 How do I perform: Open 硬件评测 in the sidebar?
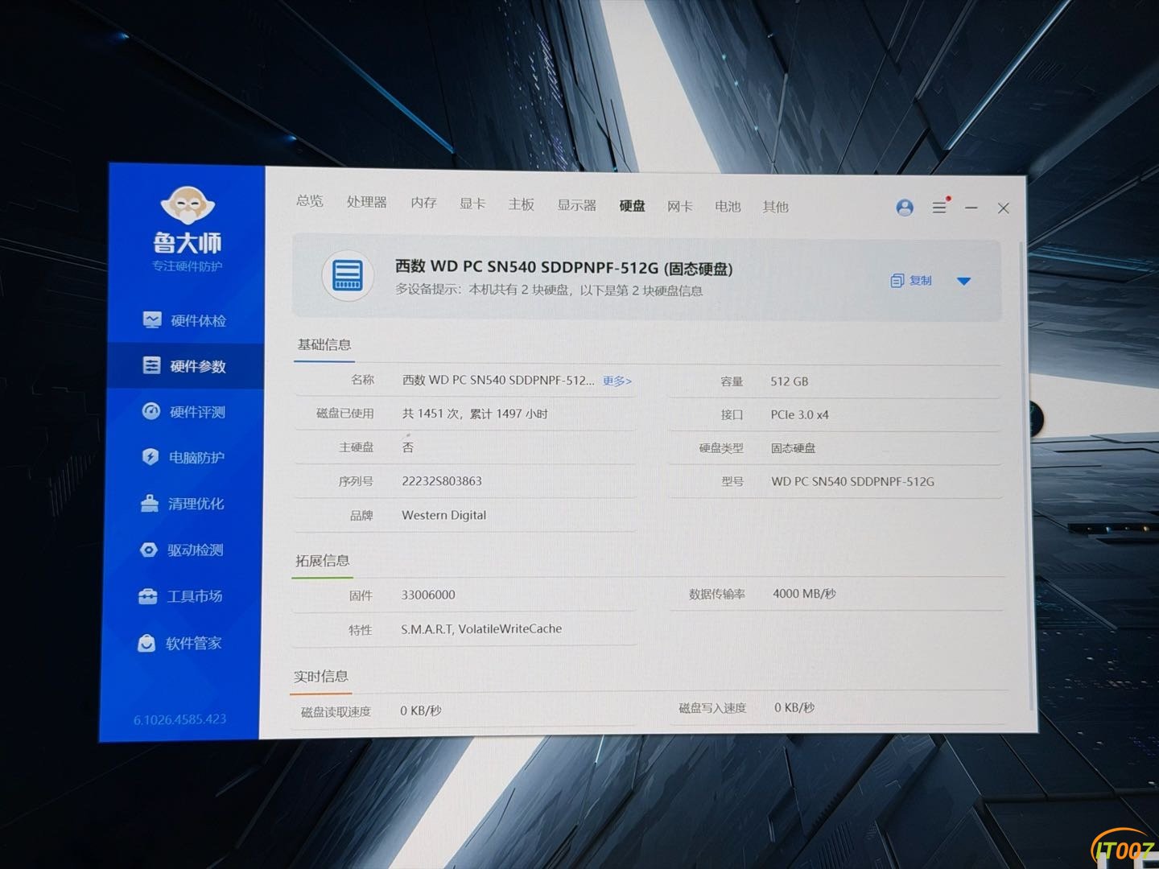184,412
